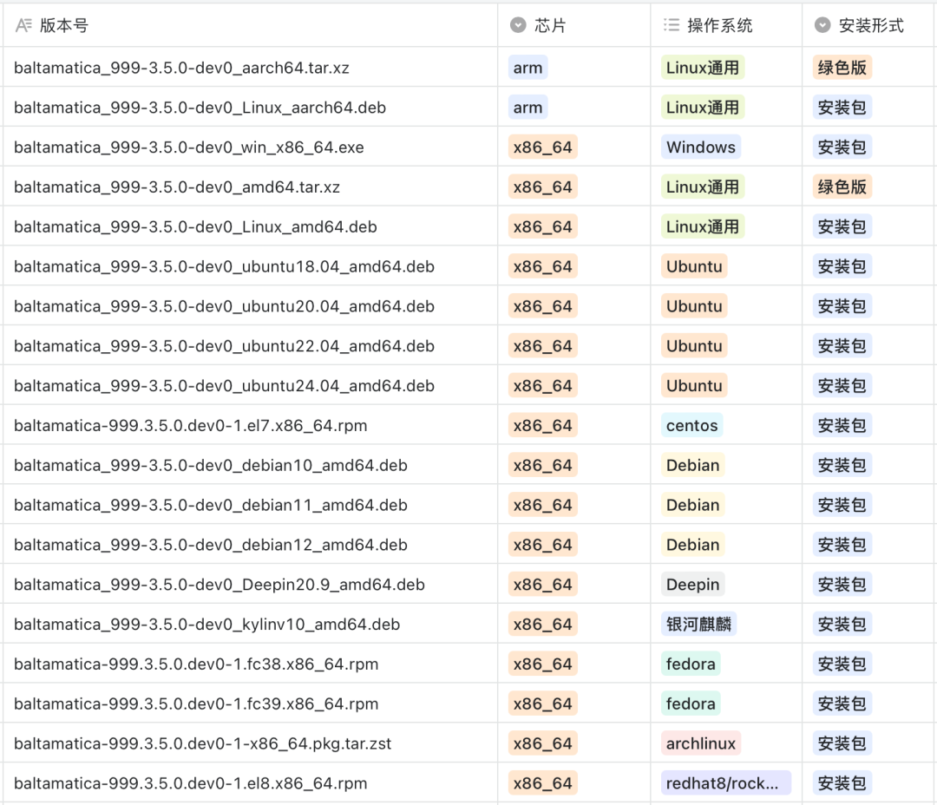This screenshot has width=937, height=805.
Task: Click the archlinux tag
Action: click(x=700, y=743)
